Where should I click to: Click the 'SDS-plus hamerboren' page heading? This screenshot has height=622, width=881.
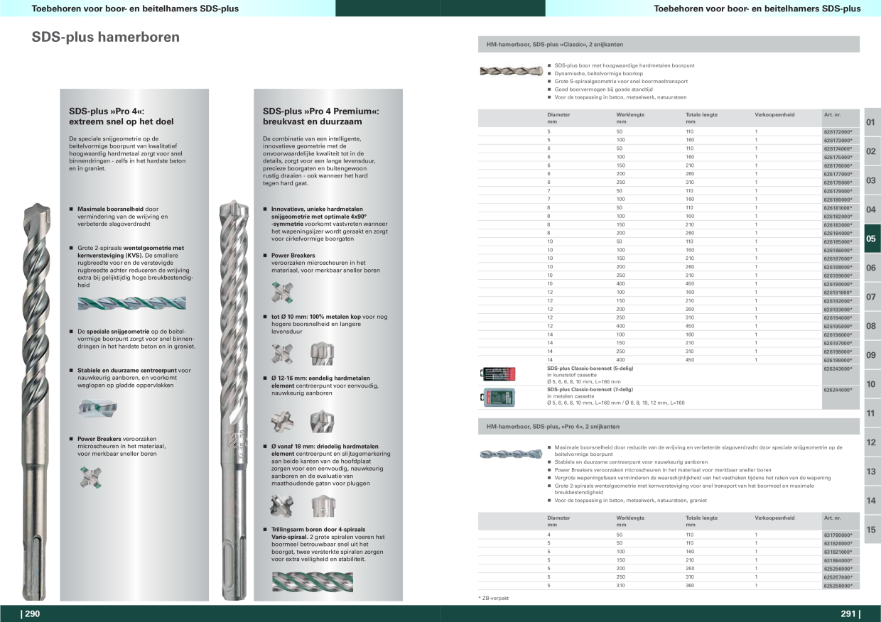pyautogui.click(x=105, y=37)
